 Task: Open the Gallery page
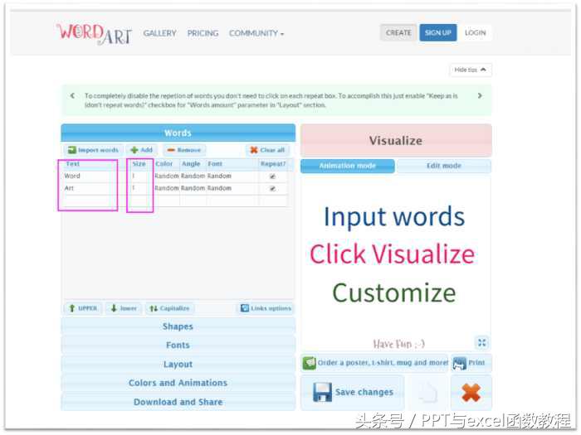pos(159,33)
